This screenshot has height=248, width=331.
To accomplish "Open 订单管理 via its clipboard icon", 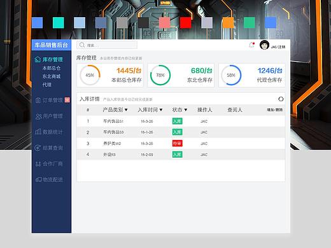I will [38, 100].
